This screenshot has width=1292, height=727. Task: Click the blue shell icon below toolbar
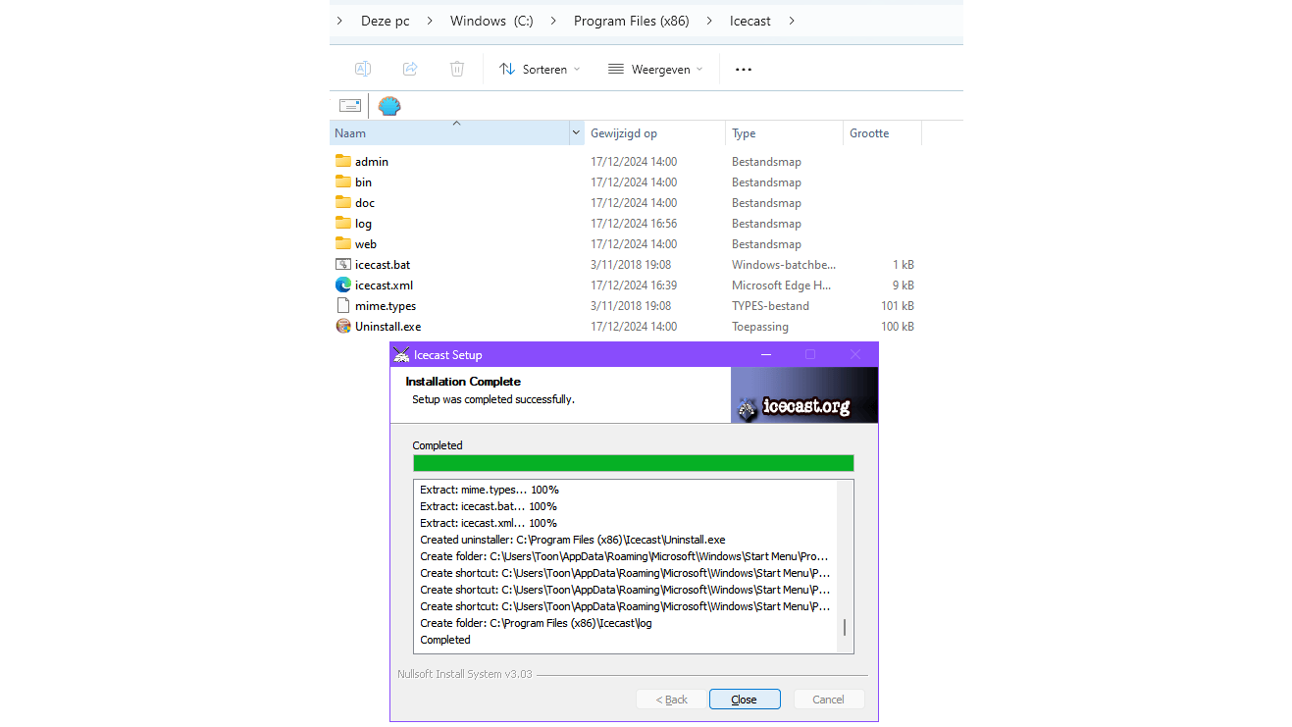pos(389,106)
